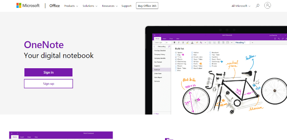Image resolution: width=287 pixels, height=140 pixels.
Task: Go to the Microsoft logo homepage
Action: [x=28, y=5]
